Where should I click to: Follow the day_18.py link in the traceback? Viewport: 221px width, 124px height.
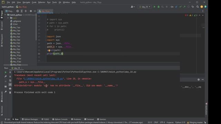click(44, 79)
